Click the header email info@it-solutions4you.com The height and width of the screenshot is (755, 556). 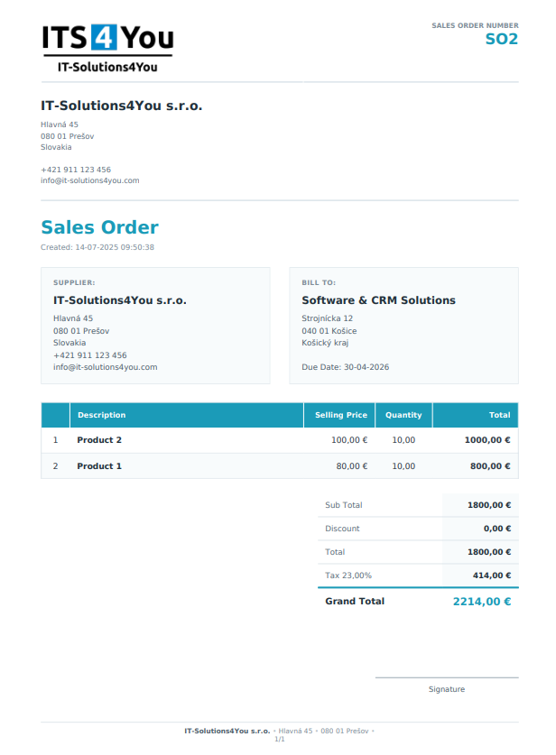[x=89, y=180]
